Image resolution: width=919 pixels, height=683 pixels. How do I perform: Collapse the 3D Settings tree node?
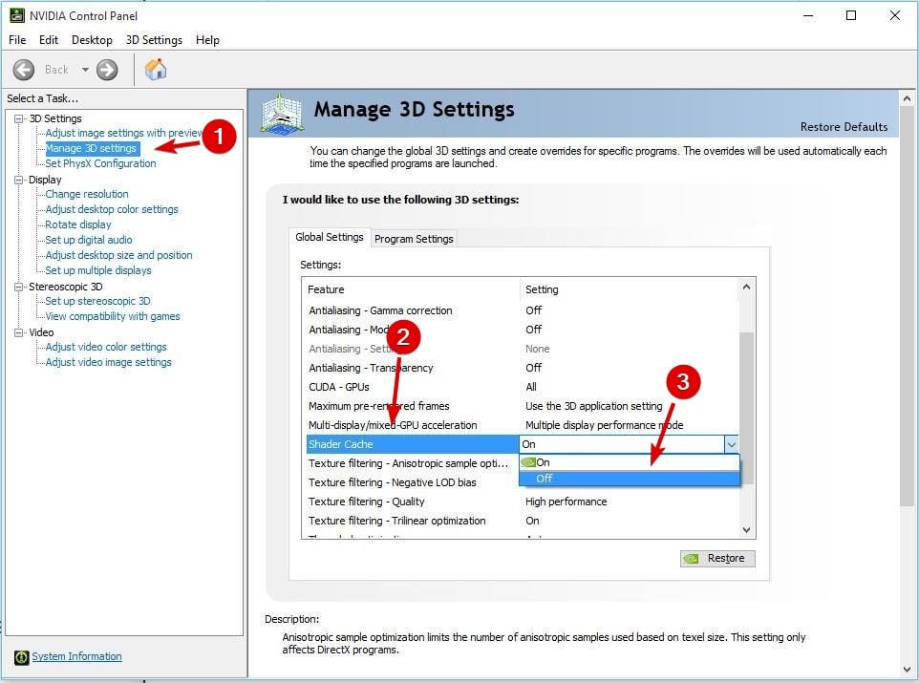click(x=19, y=118)
